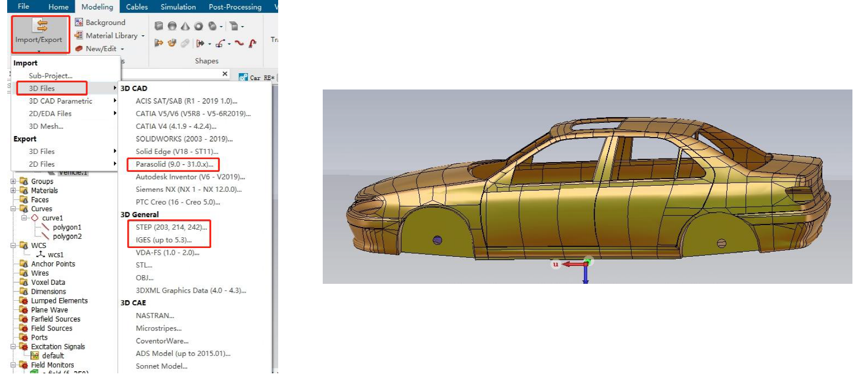Click the extrude-face icon with orange arrow
The height and width of the screenshot is (381, 855).
[159, 43]
